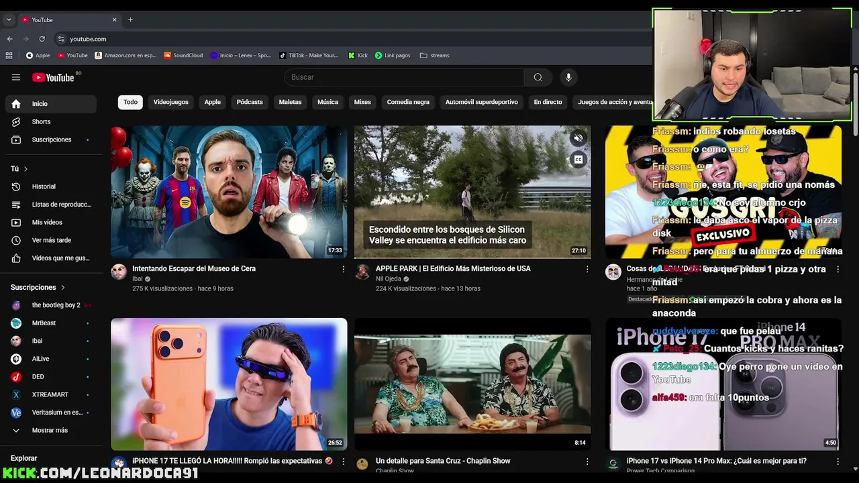Open Shorts in sidebar
Screen dimensions: 859x483
pyautogui.click(x=51, y=122)
